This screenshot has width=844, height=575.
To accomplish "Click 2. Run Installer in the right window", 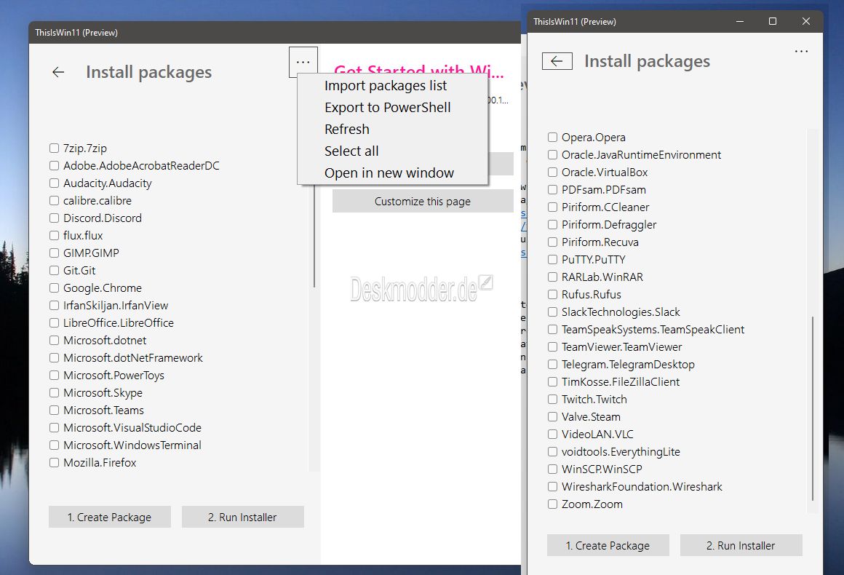I will click(741, 546).
